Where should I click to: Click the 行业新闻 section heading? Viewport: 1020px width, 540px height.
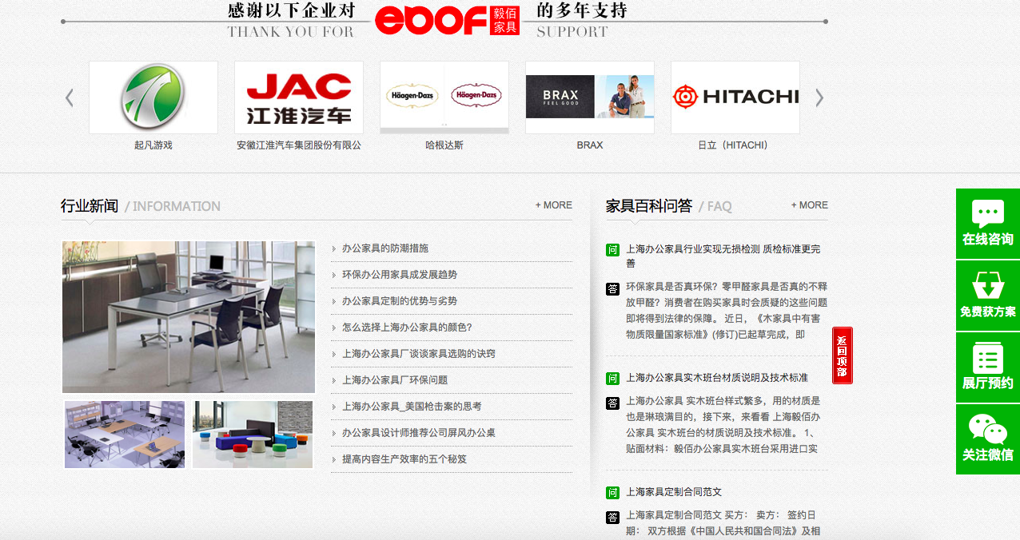coord(90,206)
